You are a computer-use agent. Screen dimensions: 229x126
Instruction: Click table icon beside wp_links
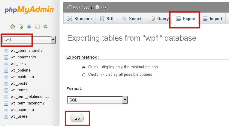(6, 64)
